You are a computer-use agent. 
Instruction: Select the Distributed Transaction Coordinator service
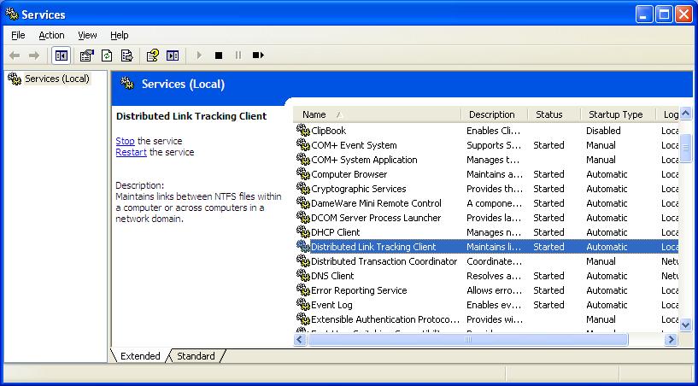click(384, 261)
